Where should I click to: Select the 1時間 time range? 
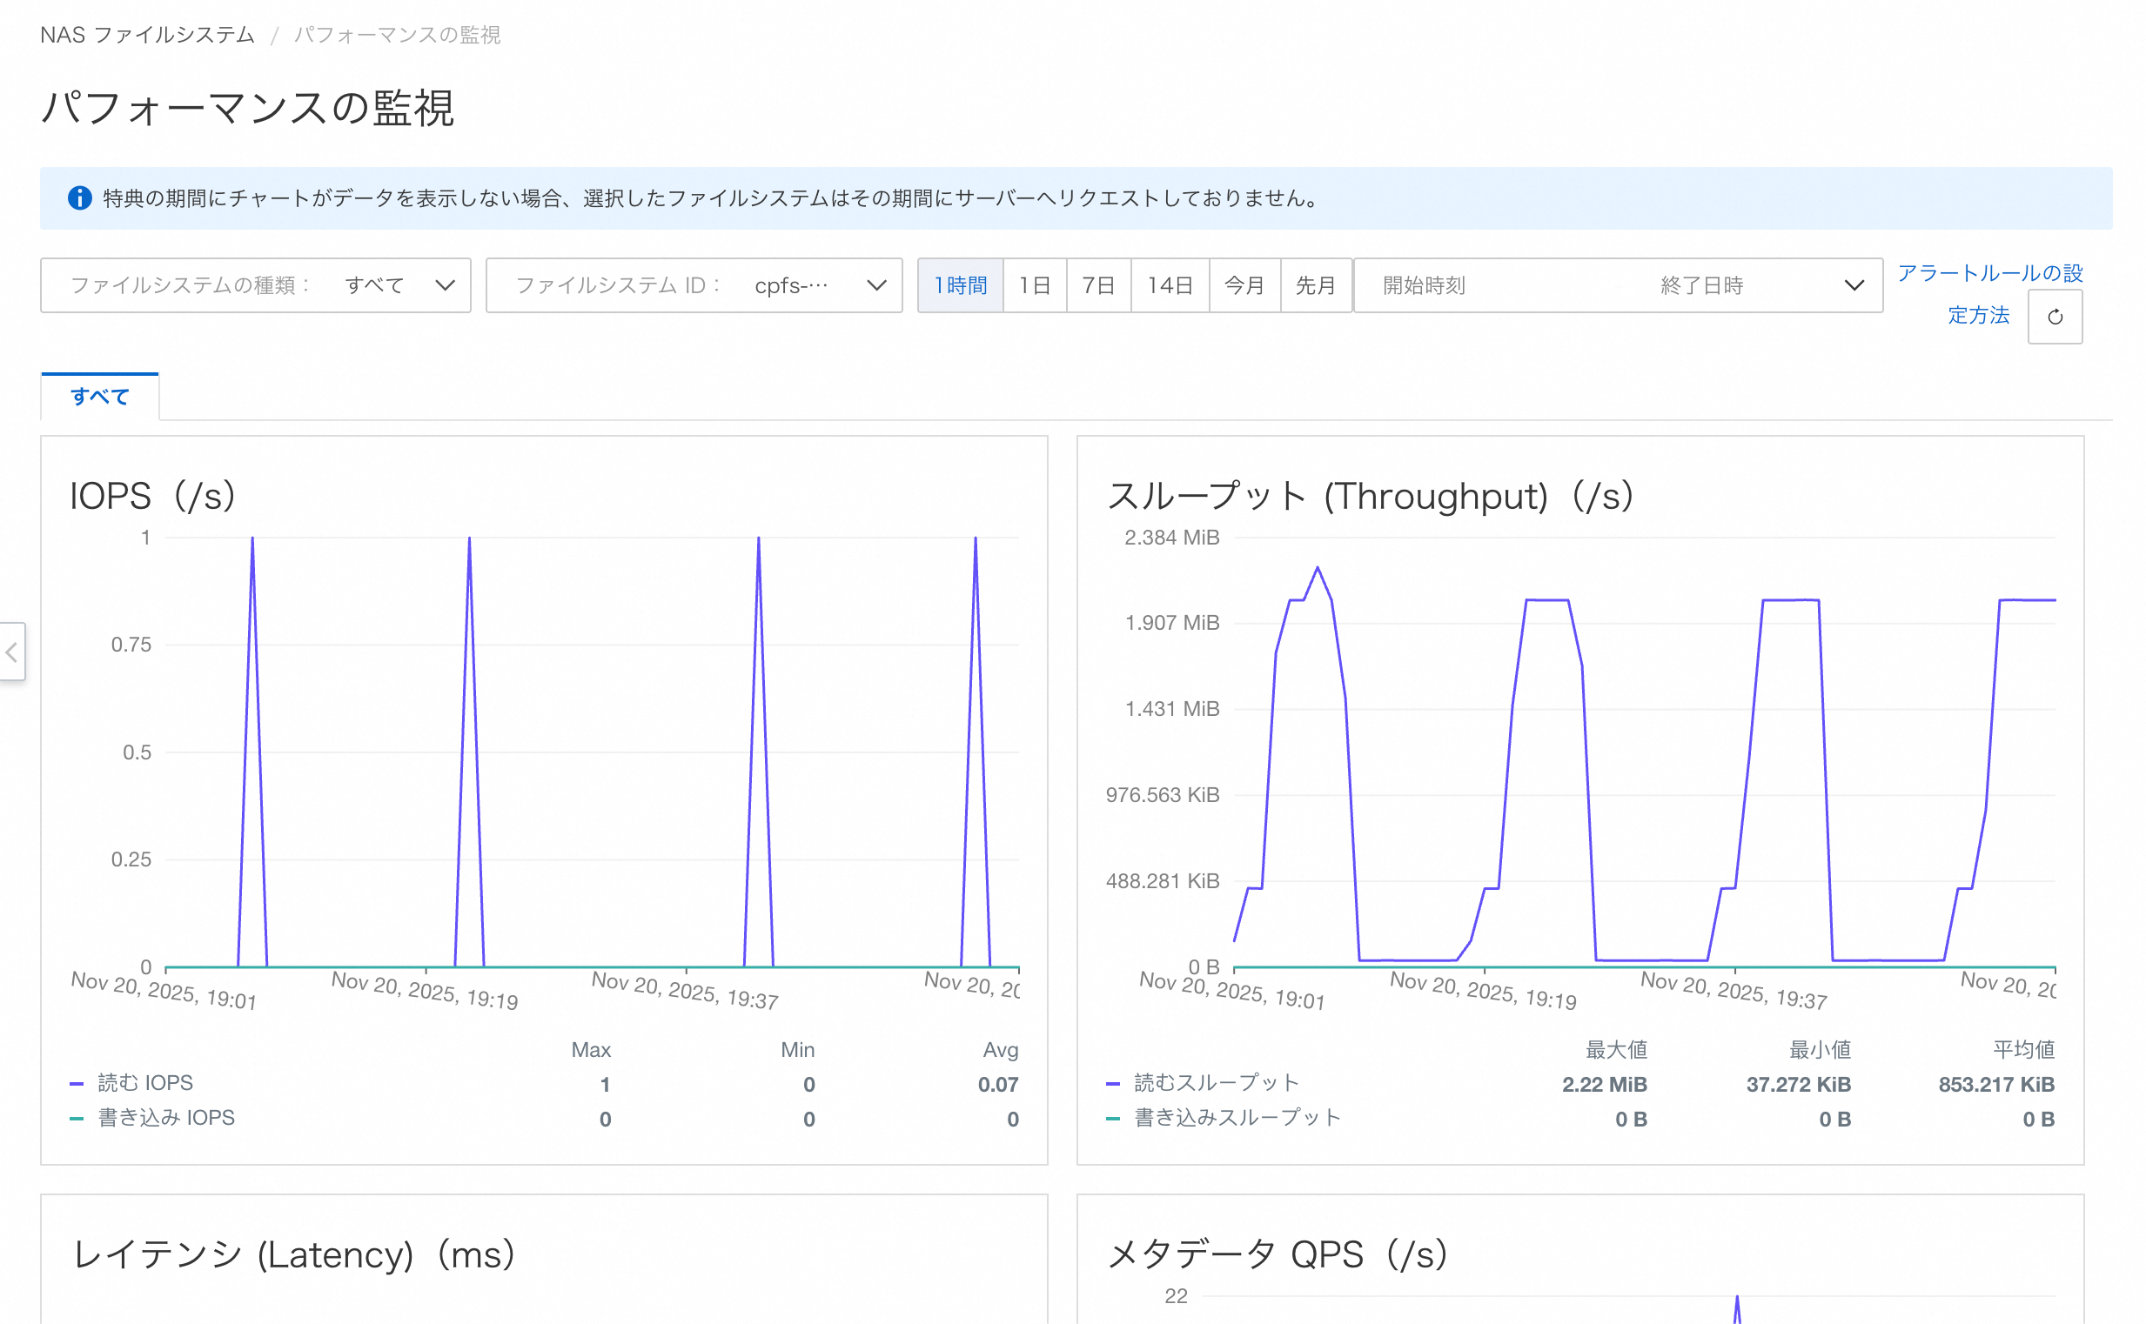960,285
